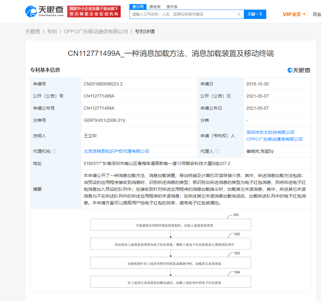Open OPPO广东移动通信有限公司 applicant link in table
Screen dimensions: 321x301
(274, 139)
